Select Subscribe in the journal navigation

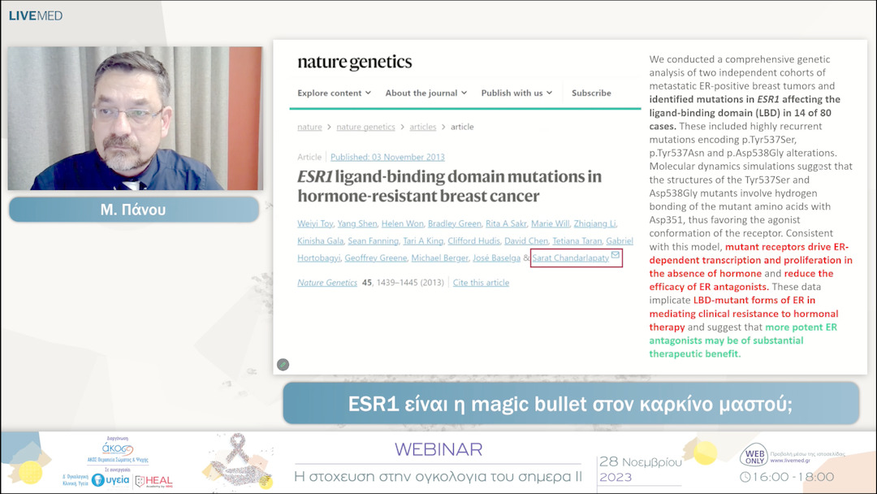pos(591,93)
